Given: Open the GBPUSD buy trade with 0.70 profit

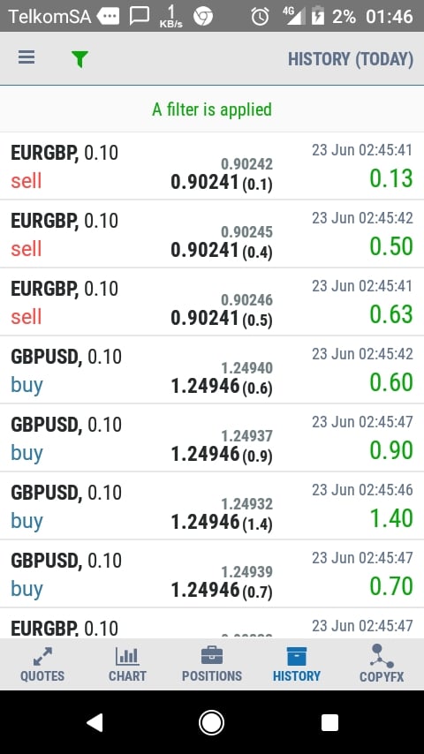Looking at the screenshot, I should pos(212,574).
